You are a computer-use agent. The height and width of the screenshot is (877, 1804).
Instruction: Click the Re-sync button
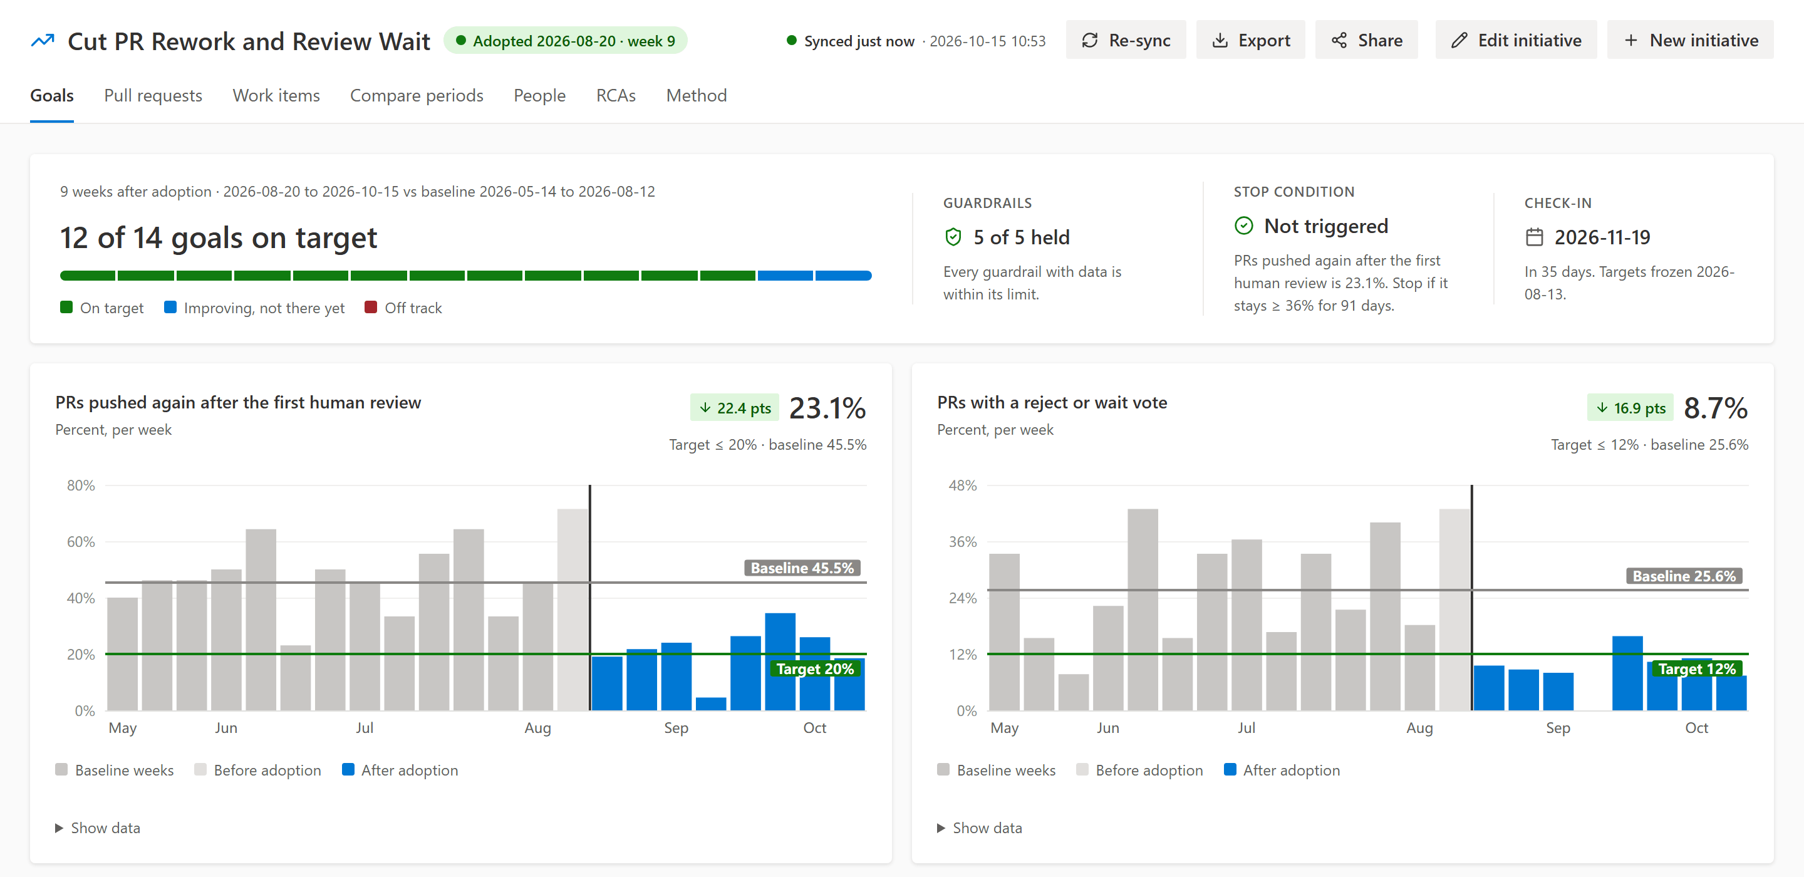(1126, 41)
